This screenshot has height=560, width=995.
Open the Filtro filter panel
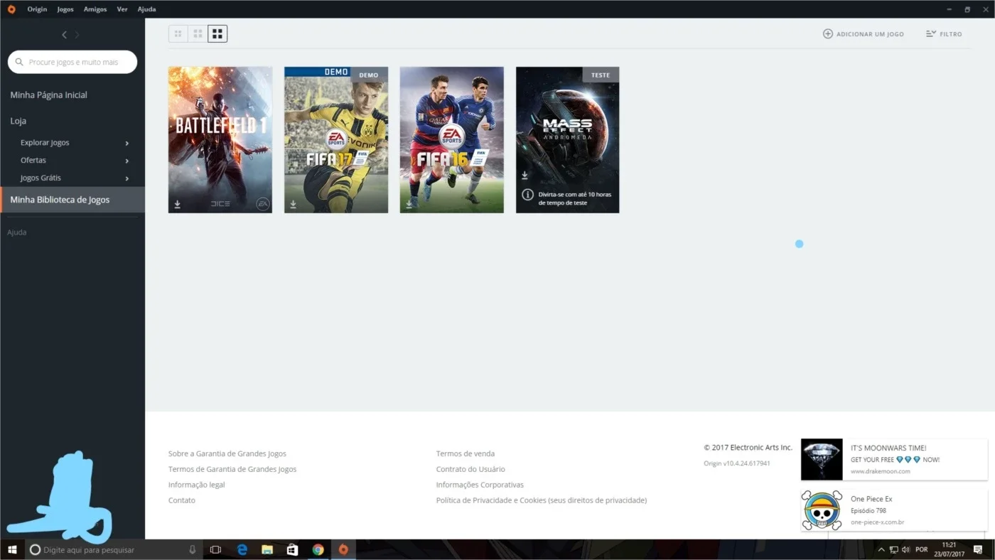coord(944,33)
